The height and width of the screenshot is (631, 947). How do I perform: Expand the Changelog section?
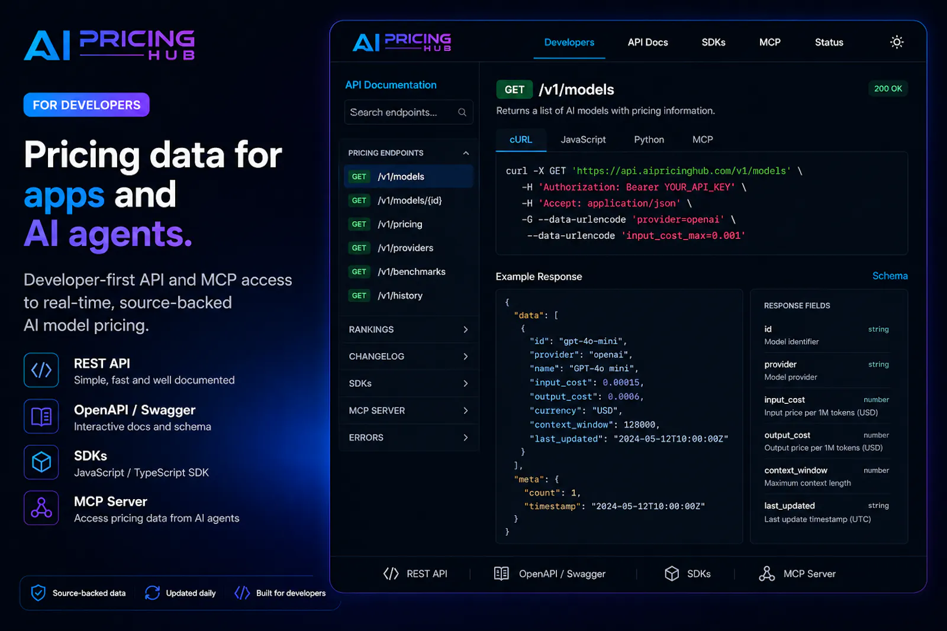click(x=409, y=357)
